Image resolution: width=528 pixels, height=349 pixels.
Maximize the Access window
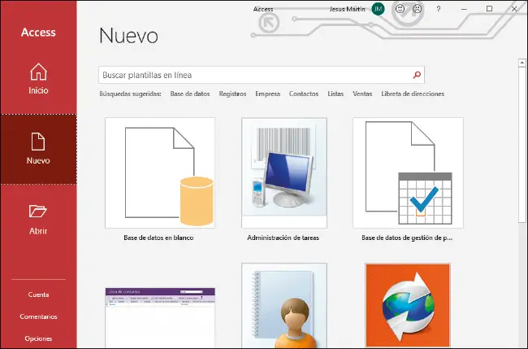tap(489, 9)
